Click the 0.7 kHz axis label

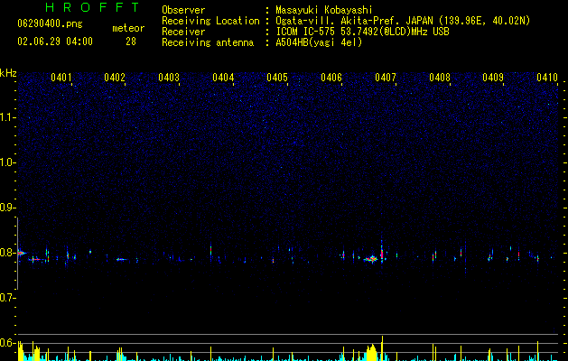tap(7, 298)
